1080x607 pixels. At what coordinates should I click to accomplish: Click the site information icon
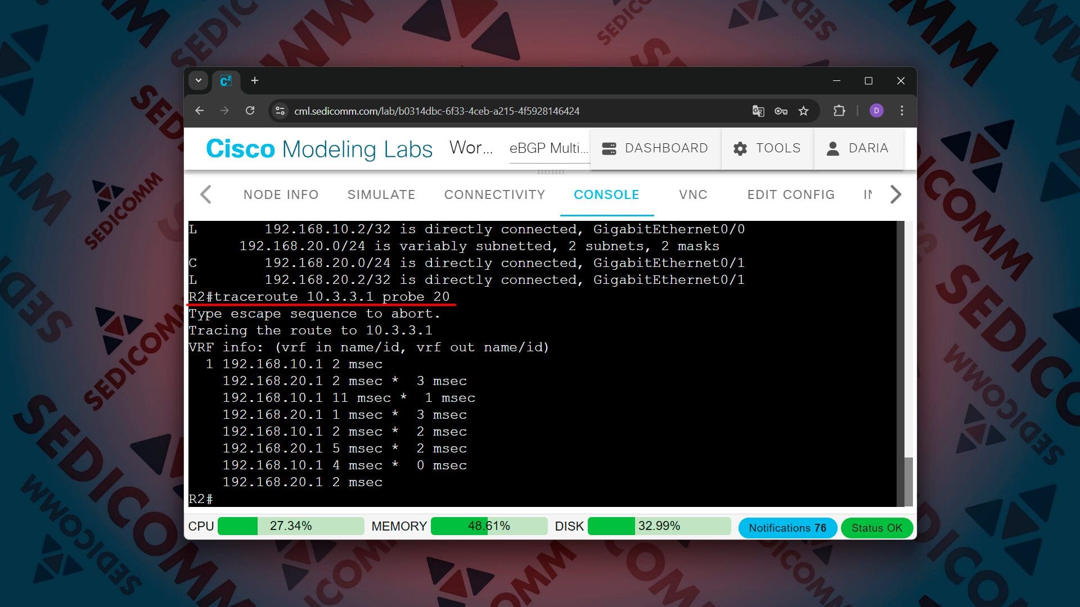click(x=280, y=111)
